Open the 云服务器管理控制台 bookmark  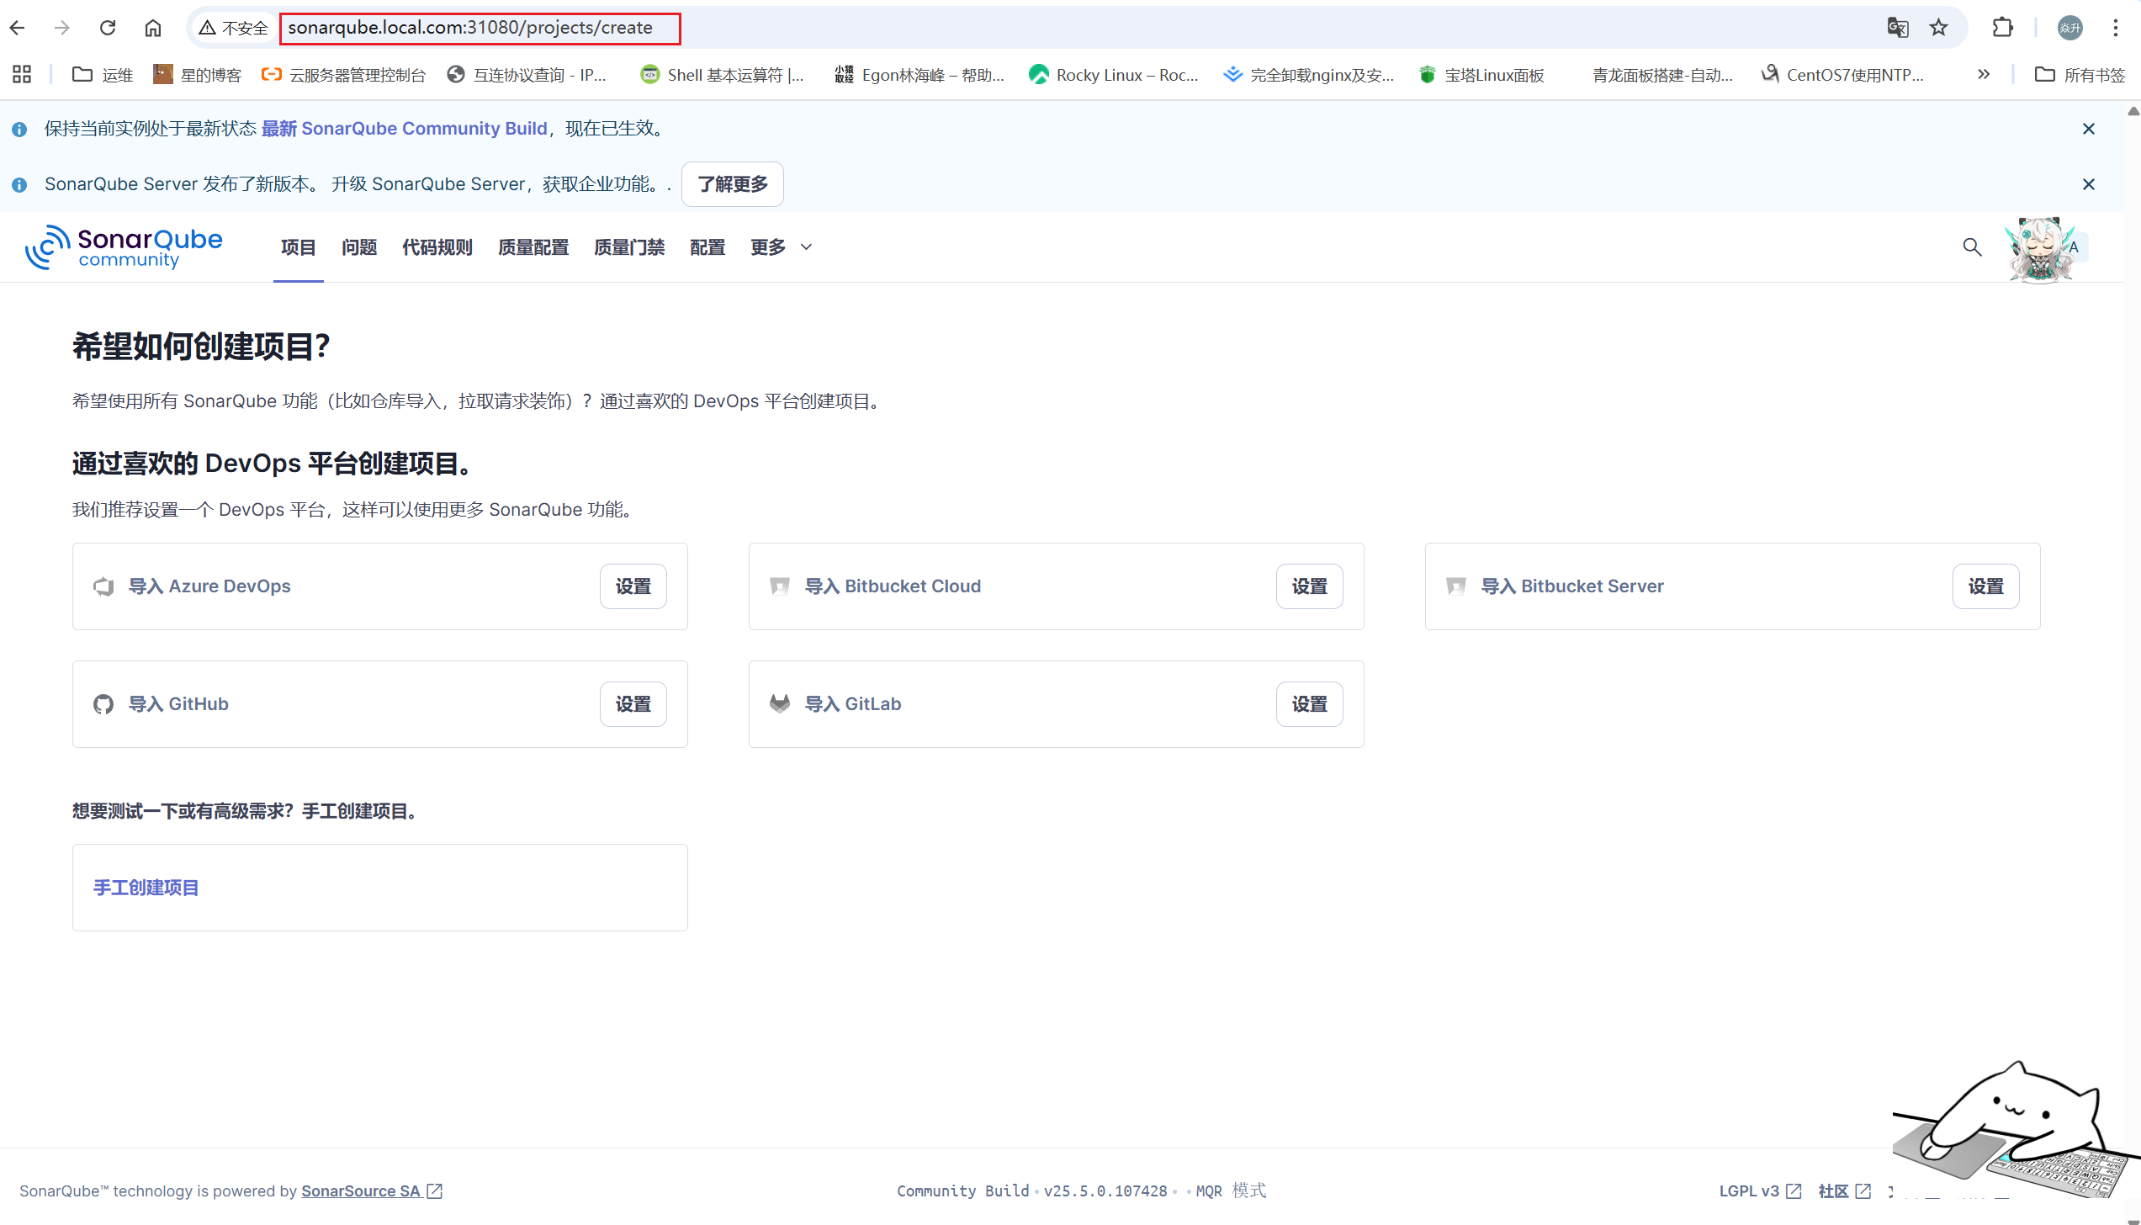click(344, 75)
